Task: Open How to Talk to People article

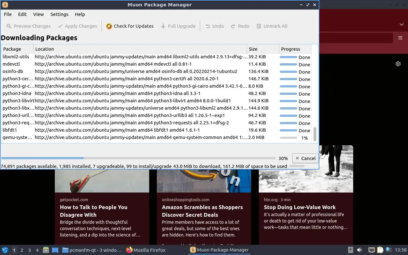Action: click(x=94, y=211)
